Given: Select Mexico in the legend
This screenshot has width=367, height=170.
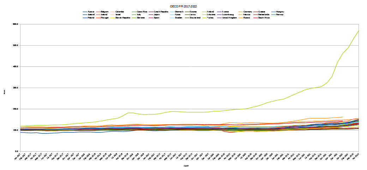Looking at the screenshot, I should (247, 14).
